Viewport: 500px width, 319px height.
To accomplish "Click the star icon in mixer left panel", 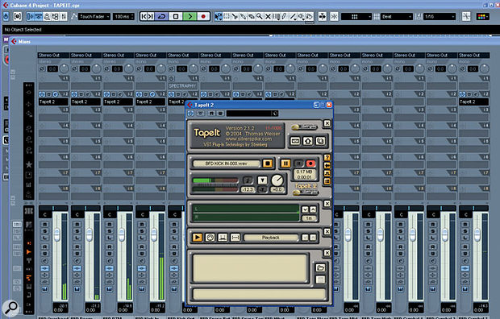I will tap(29, 164).
